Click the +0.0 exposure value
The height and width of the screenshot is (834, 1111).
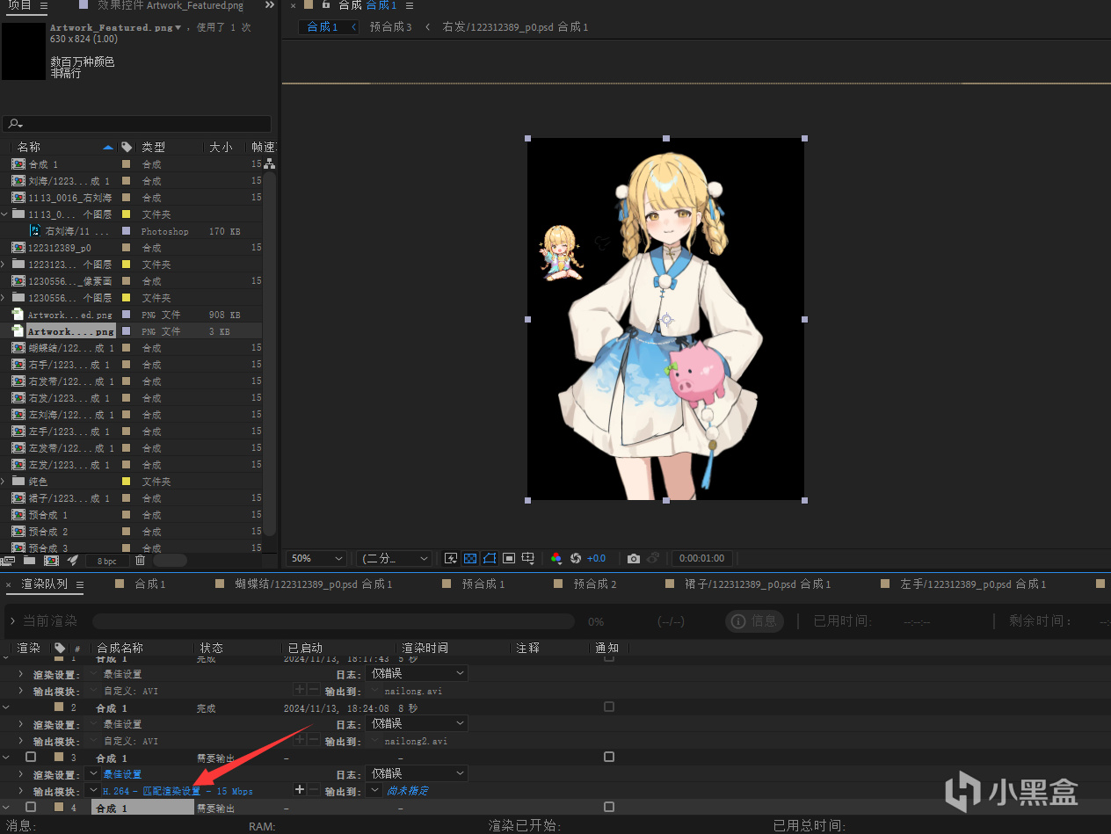[x=597, y=558]
